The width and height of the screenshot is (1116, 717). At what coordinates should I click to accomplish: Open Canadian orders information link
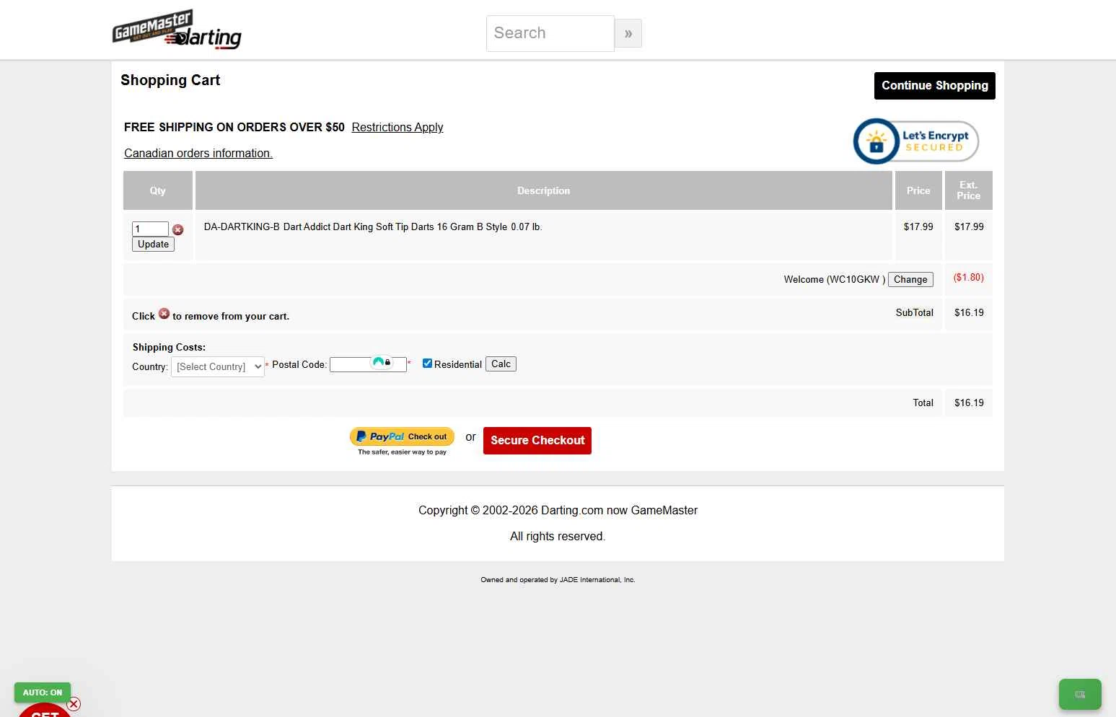[x=198, y=154]
